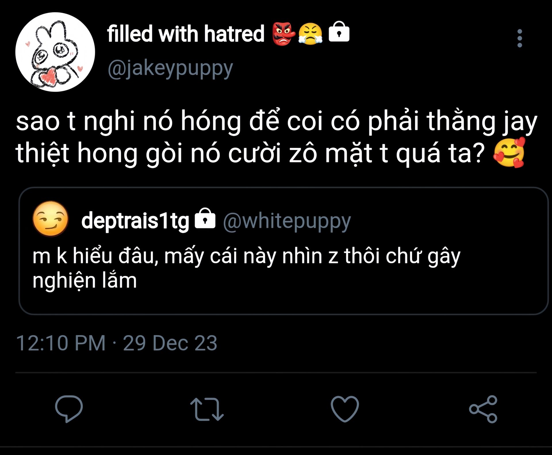This screenshot has height=455, width=552.
Task: Click the red goblin mask emoji
Action: coord(284,34)
